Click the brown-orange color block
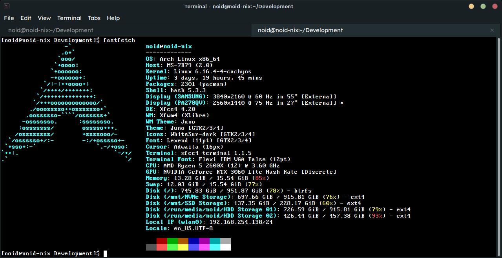The width and height of the screenshot is (502, 258). (183, 241)
